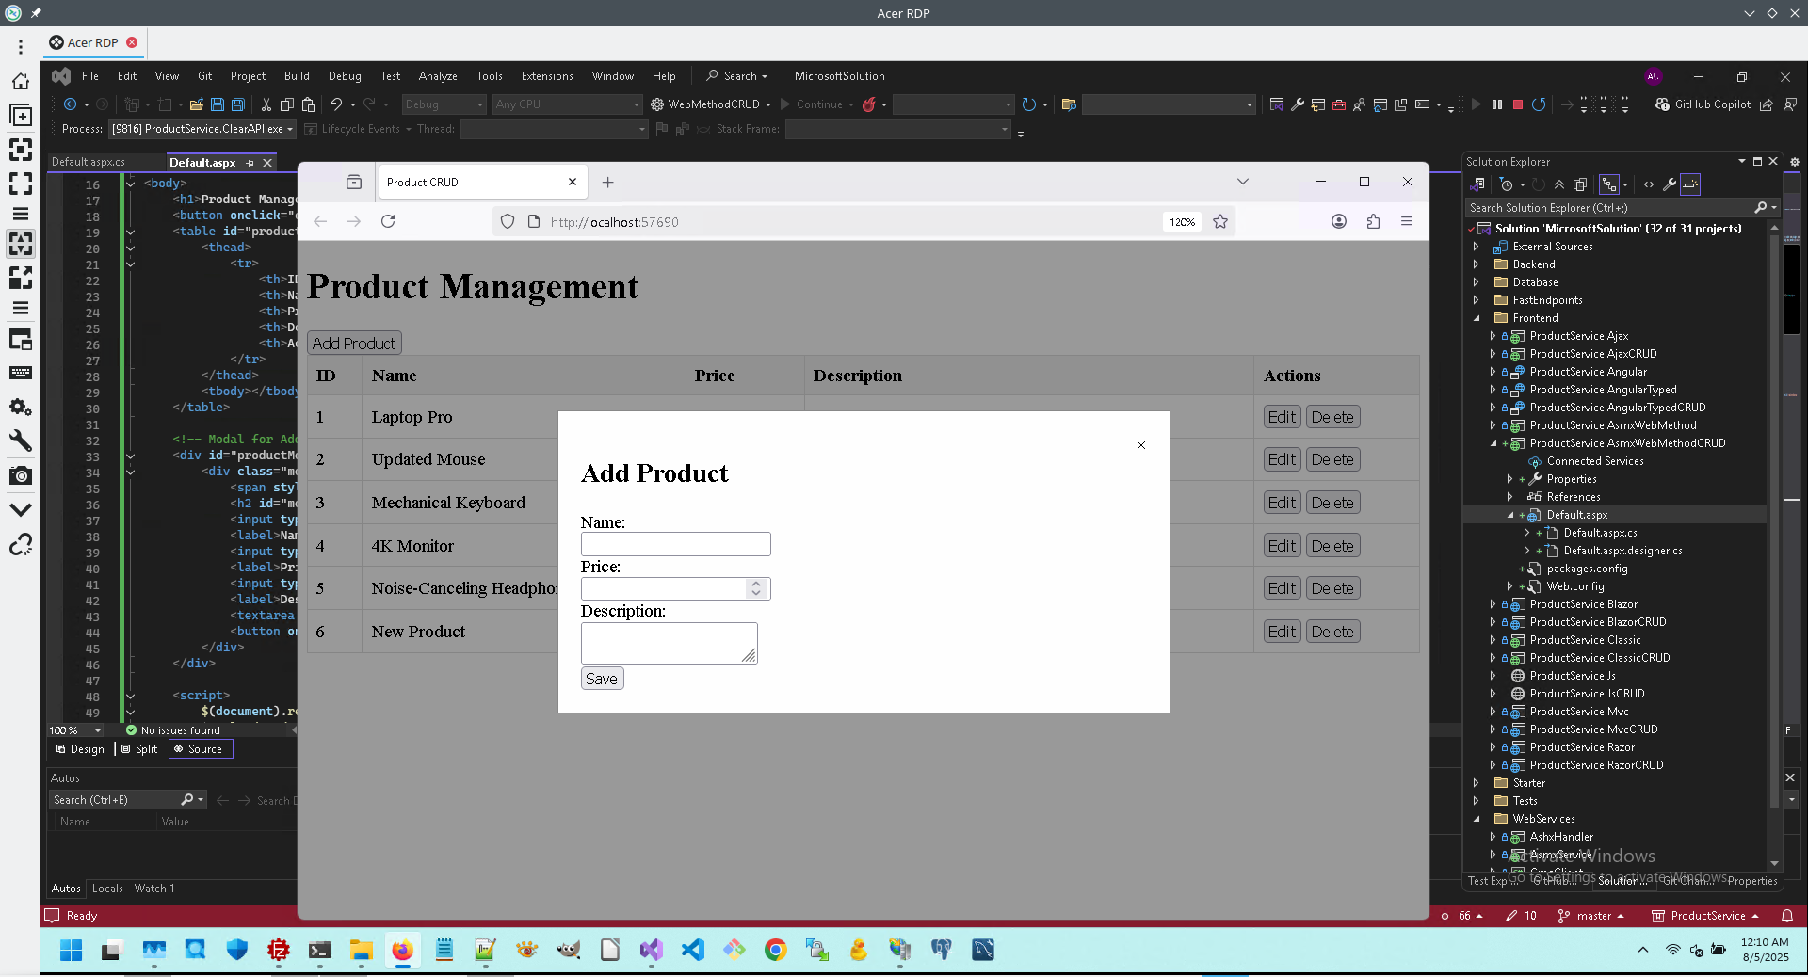The height and width of the screenshot is (977, 1808).
Task: Click the Hot Reload flame icon
Action: [x=869, y=104]
